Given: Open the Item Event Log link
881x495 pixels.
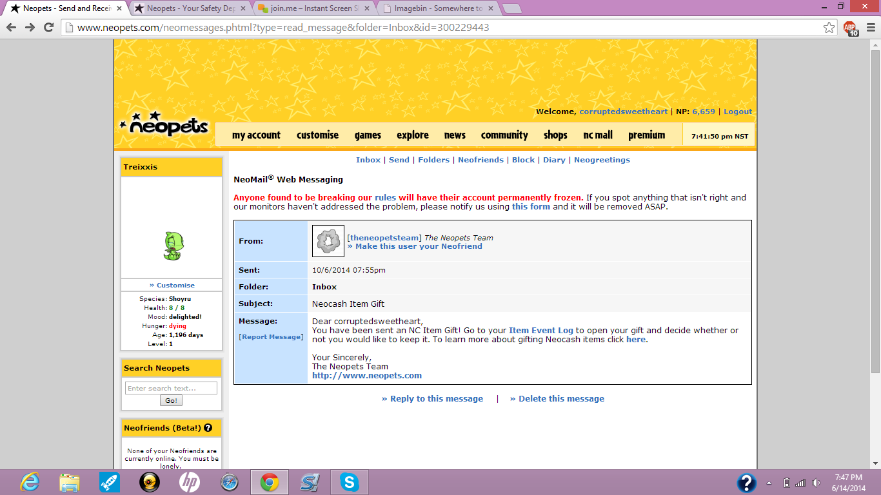Looking at the screenshot, I should (x=540, y=331).
